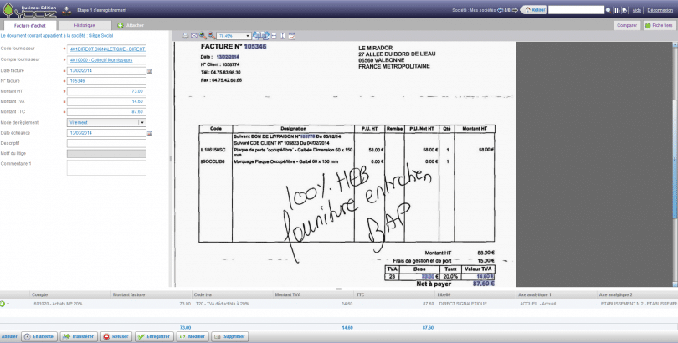Screen dimensions: 678x343
Task: Open the Fiche tiers button
Action: pos(659,25)
